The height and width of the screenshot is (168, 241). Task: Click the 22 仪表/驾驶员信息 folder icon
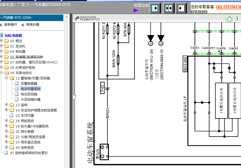tap(12, 137)
